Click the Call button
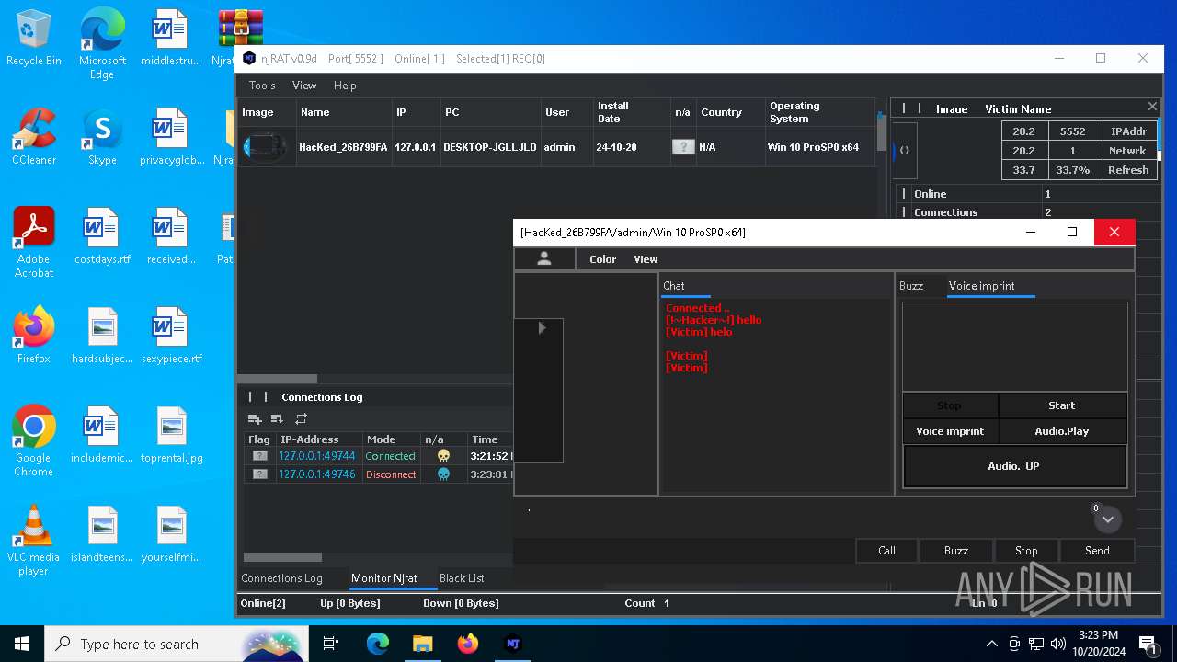This screenshot has width=1177, height=662. coord(886,551)
